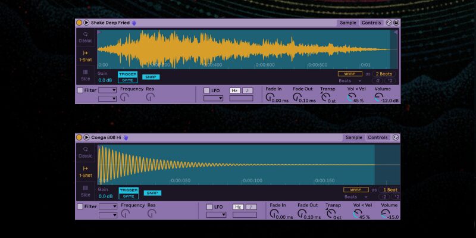Open the LFO waveform dropdown in Shake Deep Fried
The height and width of the screenshot is (238, 476).
213,98
